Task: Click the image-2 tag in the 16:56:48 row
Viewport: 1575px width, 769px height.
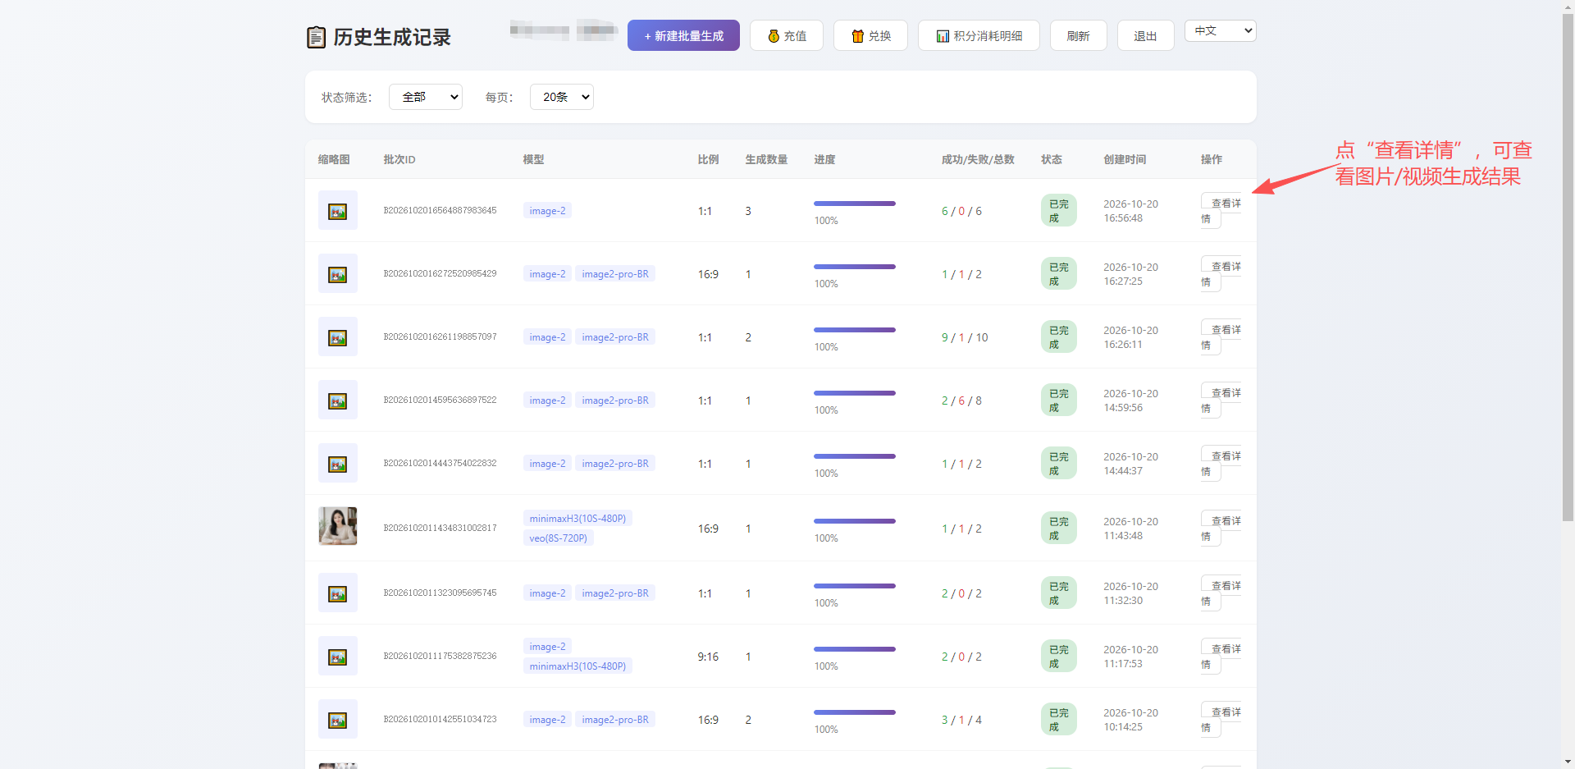Action: pyautogui.click(x=547, y=211)
